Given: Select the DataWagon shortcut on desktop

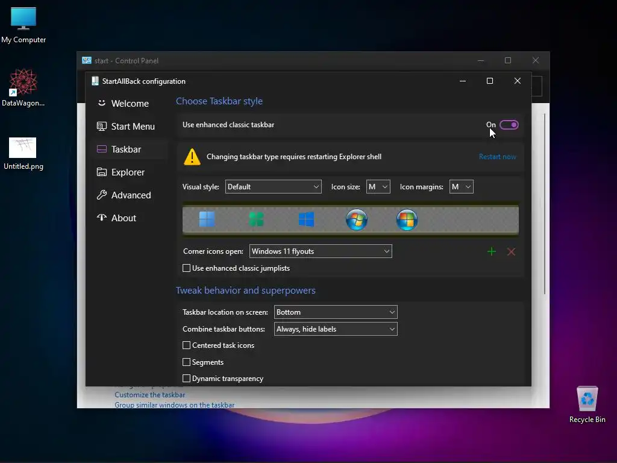Looking at the screenshot, I should coord(23,88).
